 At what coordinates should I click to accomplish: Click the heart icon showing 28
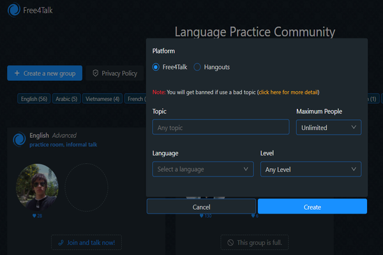coord(34,215)
